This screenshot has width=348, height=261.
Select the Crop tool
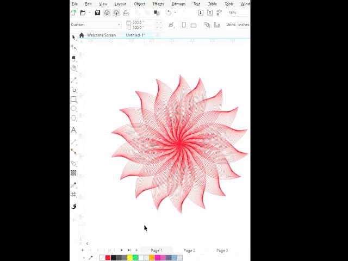(74, 58)
